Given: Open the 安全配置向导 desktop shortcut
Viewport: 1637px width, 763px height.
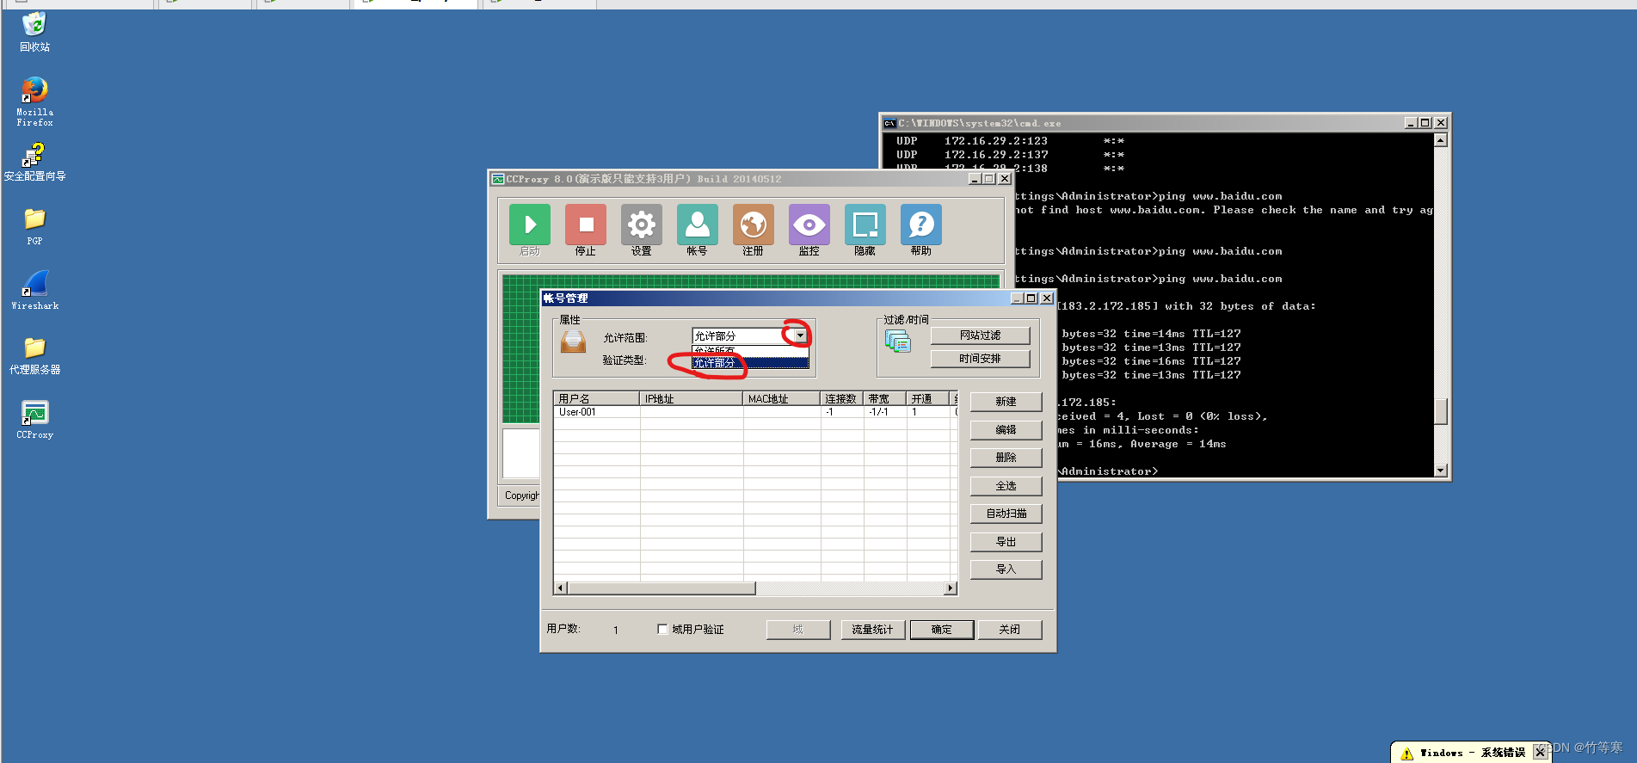Looking at the screenshot, I should click(34, 155).
